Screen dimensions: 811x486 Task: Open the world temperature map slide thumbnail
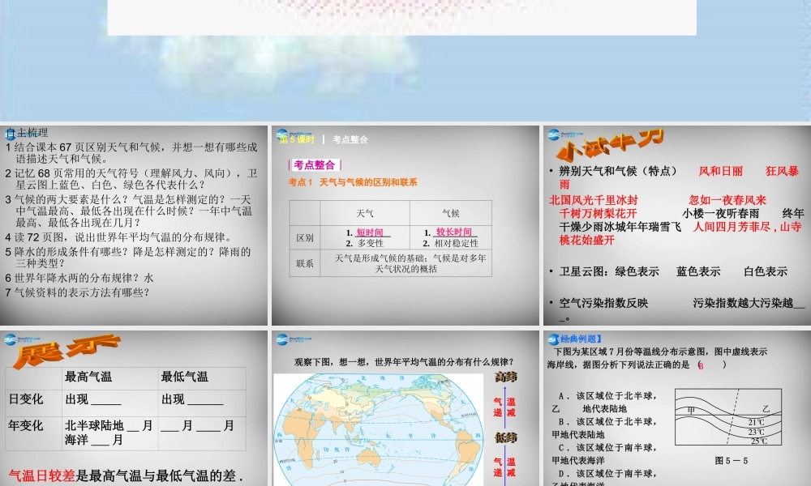(405, 408)
